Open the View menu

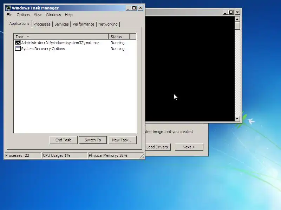pyautogui.click(x=38, y=15)
